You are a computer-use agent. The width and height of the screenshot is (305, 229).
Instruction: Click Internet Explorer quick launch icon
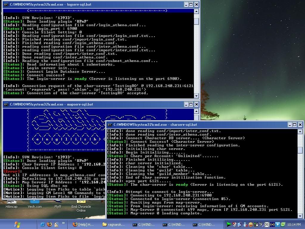(x=43, y=224)
